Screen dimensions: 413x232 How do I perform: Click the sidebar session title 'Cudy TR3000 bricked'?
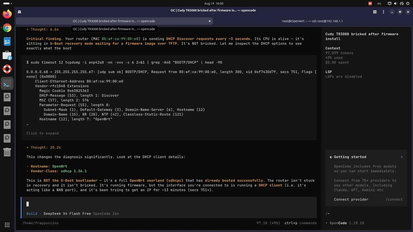362,36
